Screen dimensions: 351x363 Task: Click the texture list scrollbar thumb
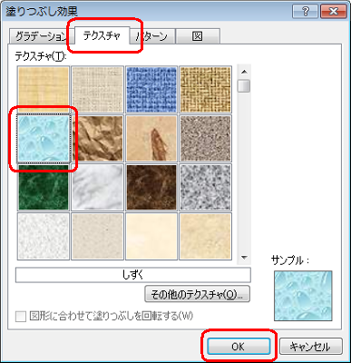244,85
